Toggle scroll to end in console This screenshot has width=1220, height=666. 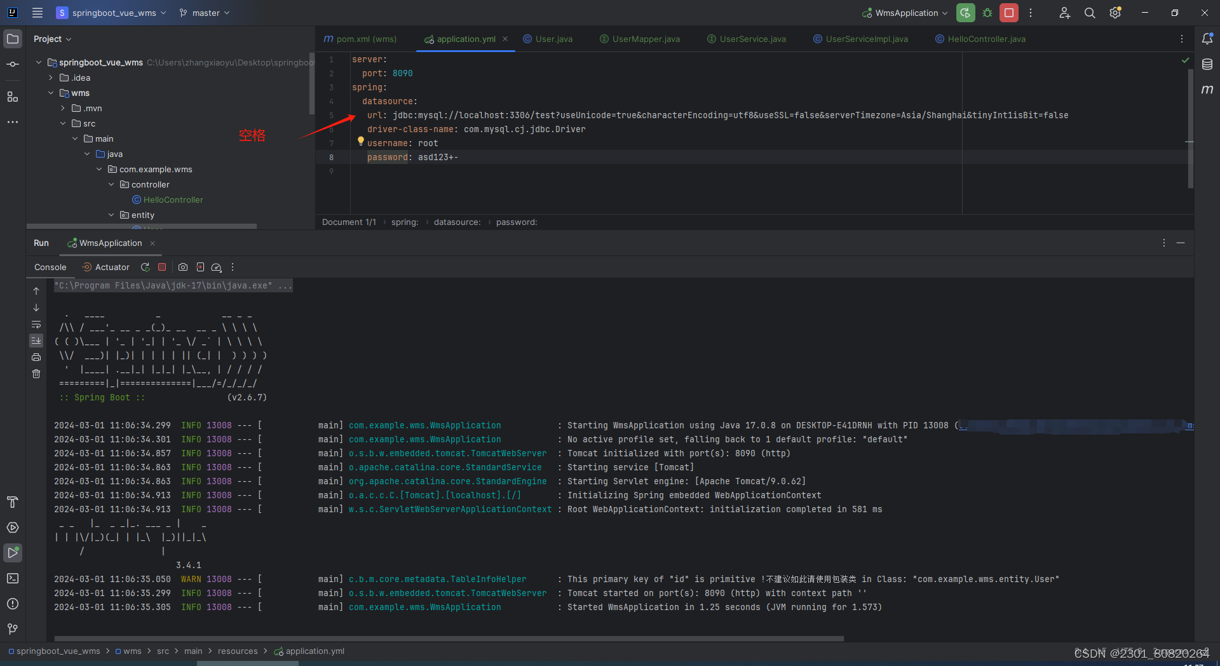click(x=36, y=341)
